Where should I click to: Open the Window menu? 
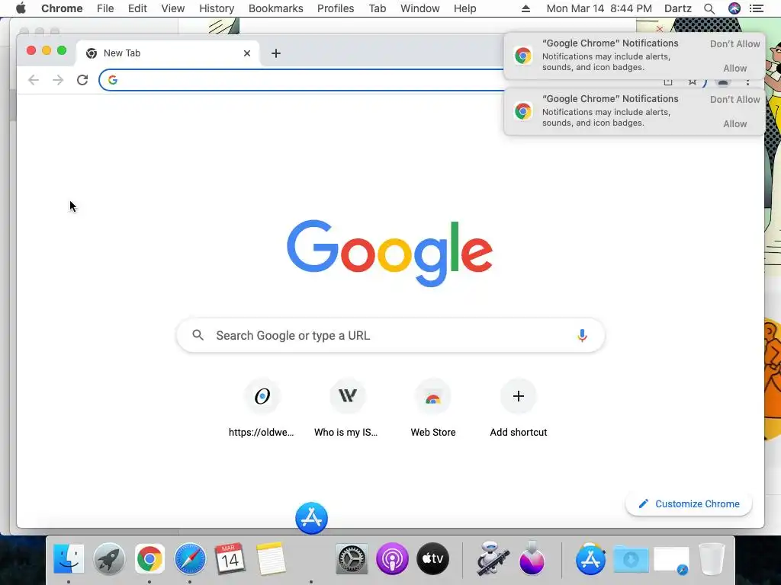[x=420, y=8]
